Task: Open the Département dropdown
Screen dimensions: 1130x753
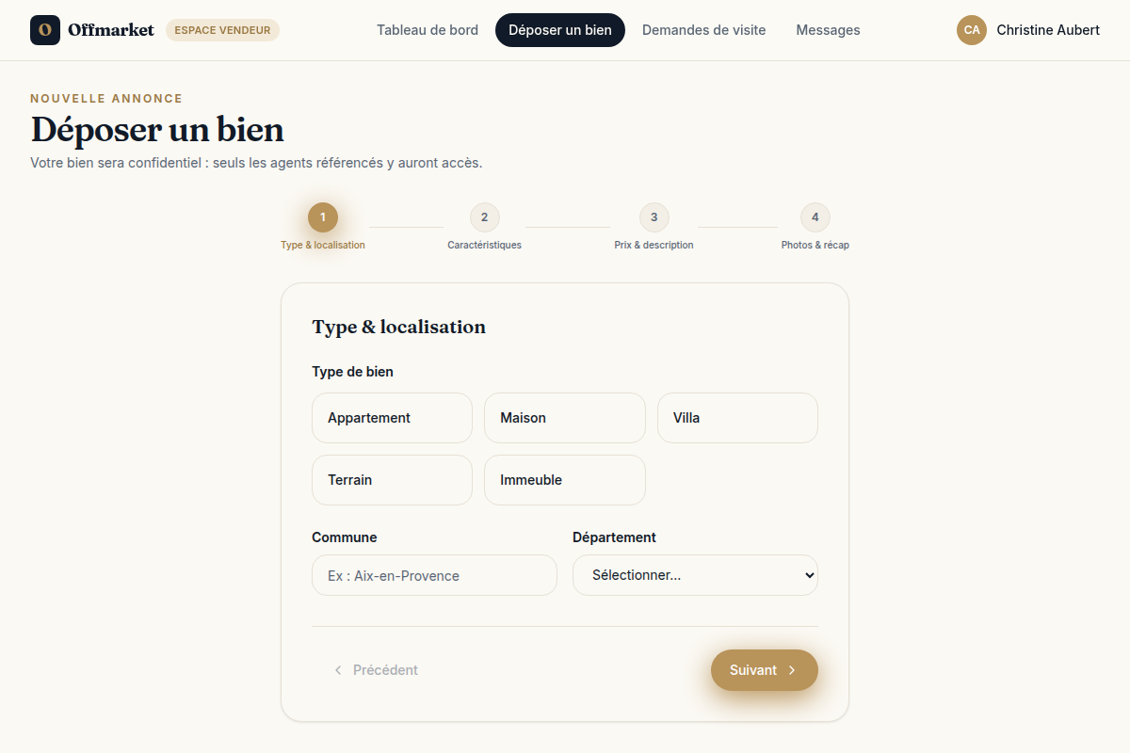Action: point(695,575)
